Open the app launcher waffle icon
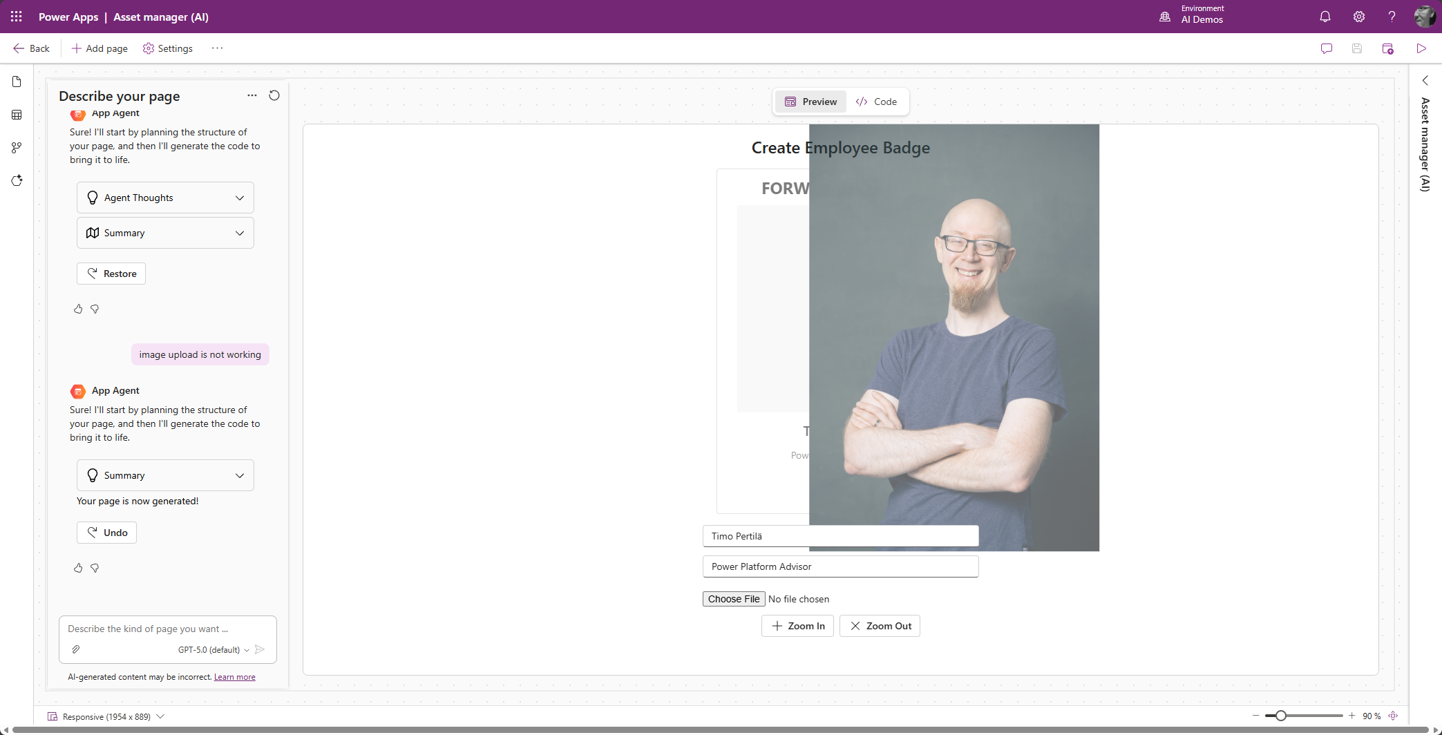Viewport: 1442px width, 735px height. pos(17,17)
